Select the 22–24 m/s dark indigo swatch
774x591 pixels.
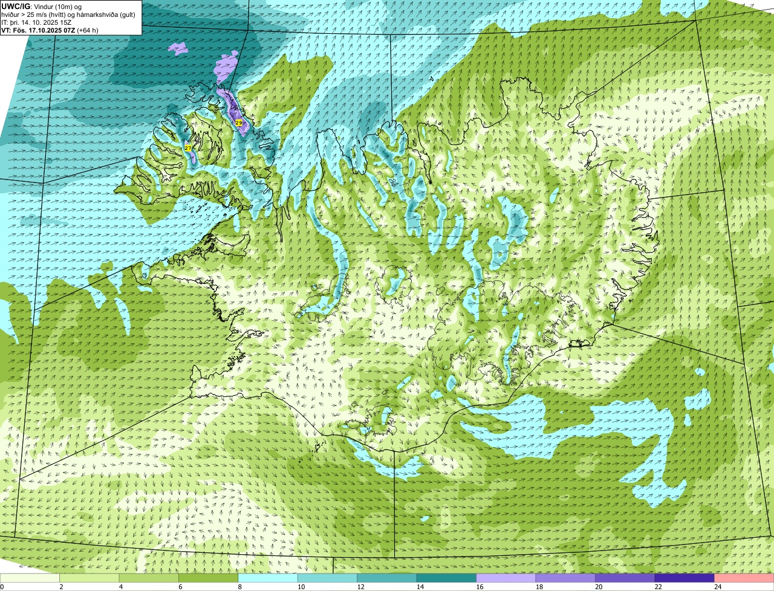(685, 578)
